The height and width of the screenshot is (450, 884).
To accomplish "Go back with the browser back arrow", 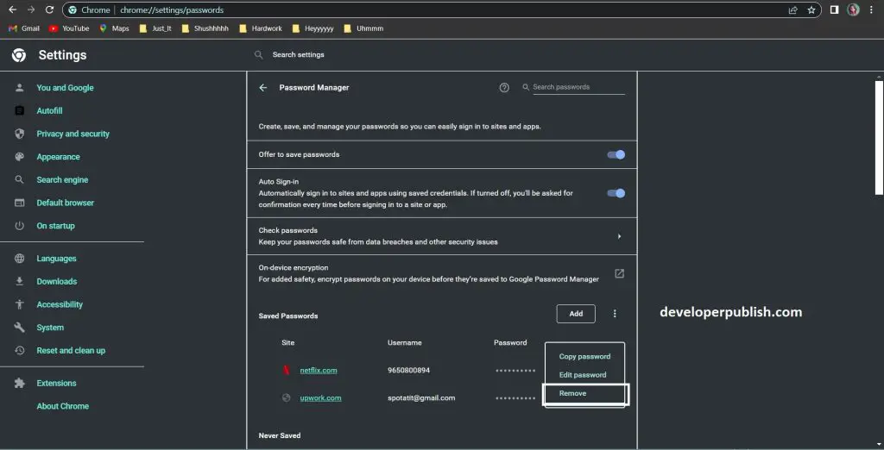I will coord(12,9).
